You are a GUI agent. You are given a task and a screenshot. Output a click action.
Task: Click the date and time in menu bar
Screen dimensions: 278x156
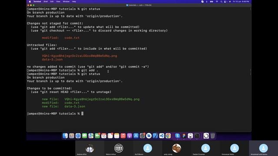pyautogui.click(x=241, y=2)
